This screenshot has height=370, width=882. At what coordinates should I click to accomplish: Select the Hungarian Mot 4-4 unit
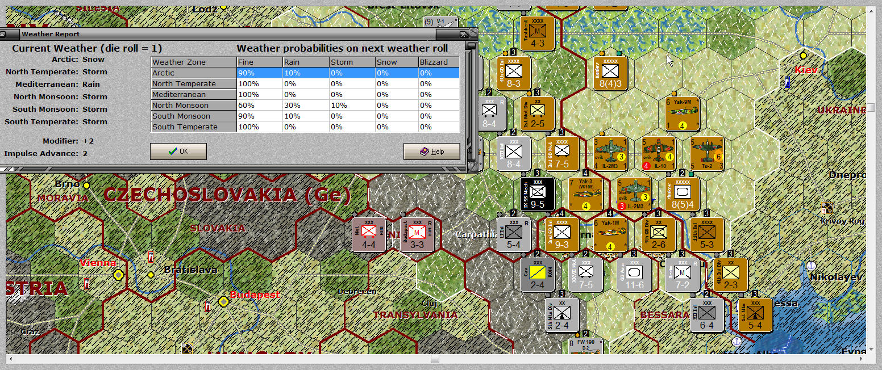pos(369,234)
